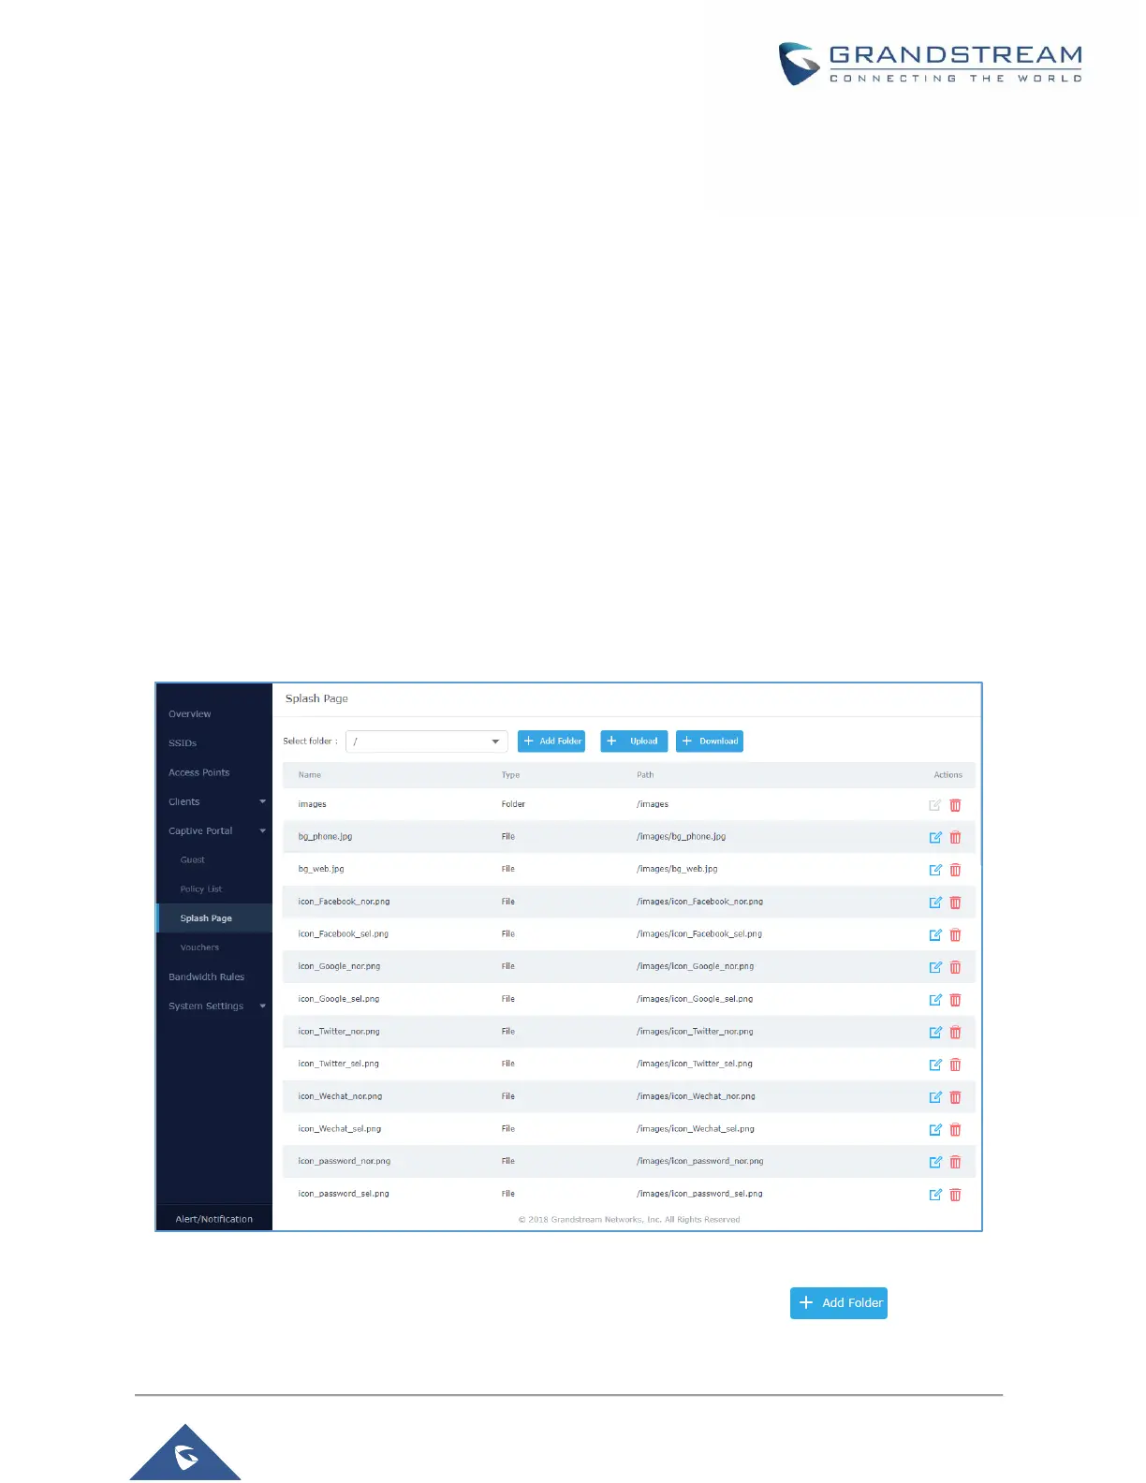
Task: Edit icon_Google_nor.png file
Action: click(x=934, y=967)
